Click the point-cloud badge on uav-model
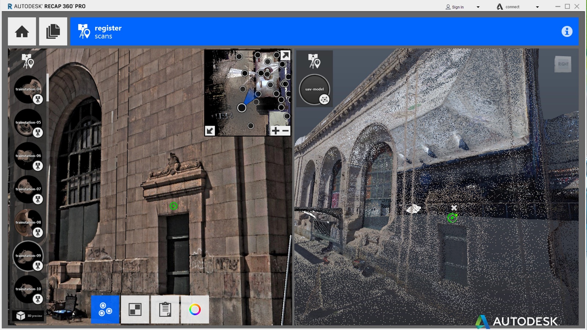Screen dimensions: 587x330 click(x=324, y=99)
